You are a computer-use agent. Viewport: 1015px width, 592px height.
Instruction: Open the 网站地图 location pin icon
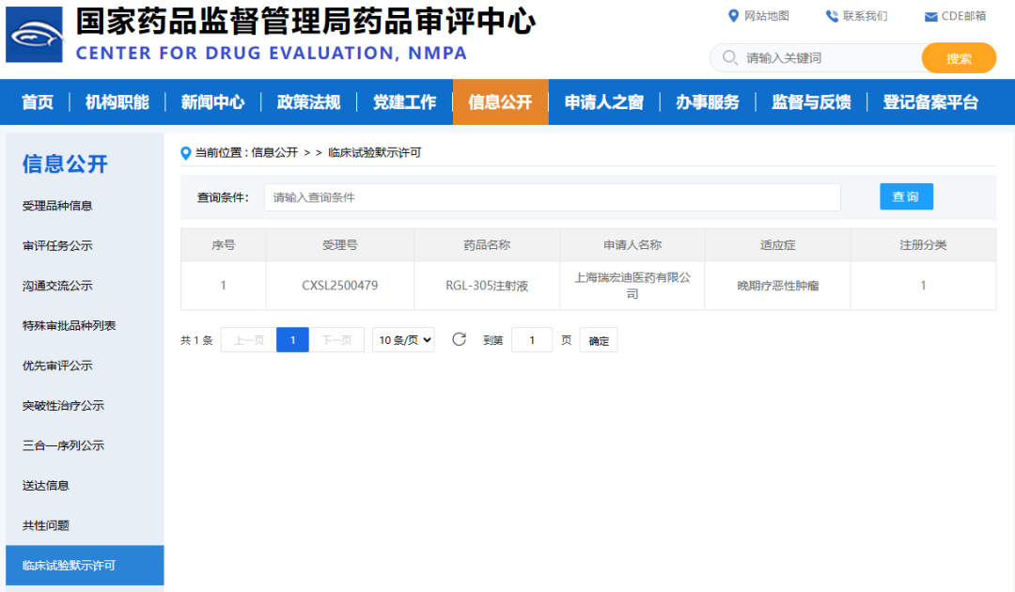click(x=733, y=15)
